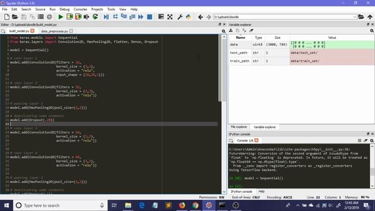Click the @ symbol finder icon
The height and width of the screenshot is (211, 375).
49,17
